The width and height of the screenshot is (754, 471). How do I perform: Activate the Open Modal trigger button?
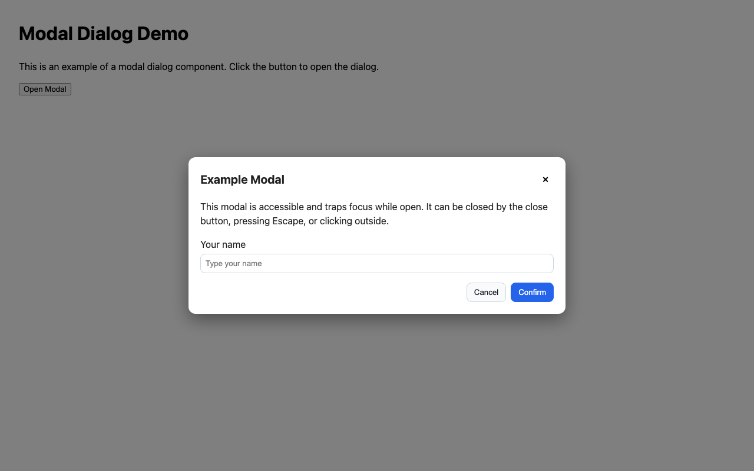(45, 89)
